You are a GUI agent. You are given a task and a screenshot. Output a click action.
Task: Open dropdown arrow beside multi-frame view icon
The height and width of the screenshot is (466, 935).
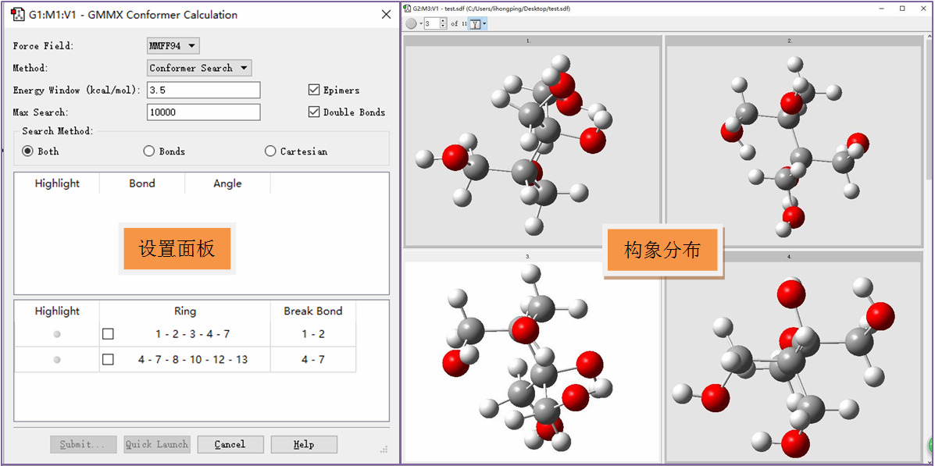click(x=485, y=23)
